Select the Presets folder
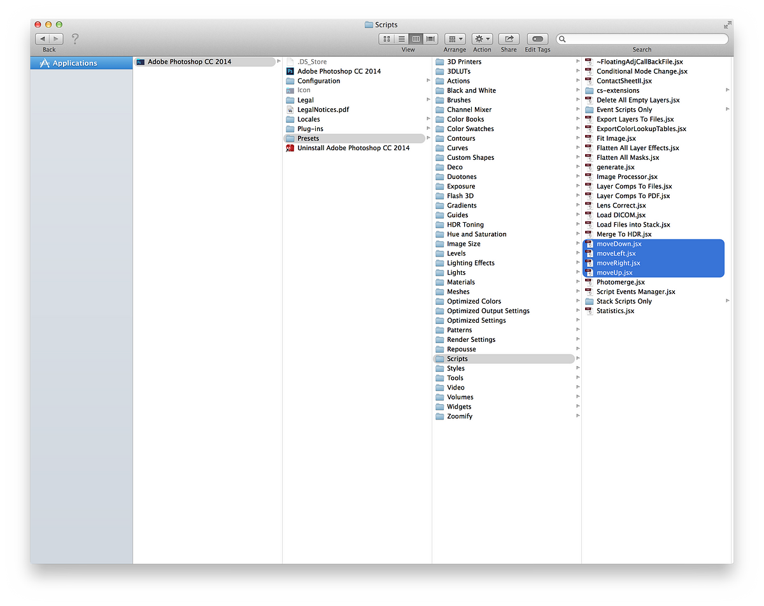This screenshot has width=764, height=606. pyautogui.click(x=354, y=138)
